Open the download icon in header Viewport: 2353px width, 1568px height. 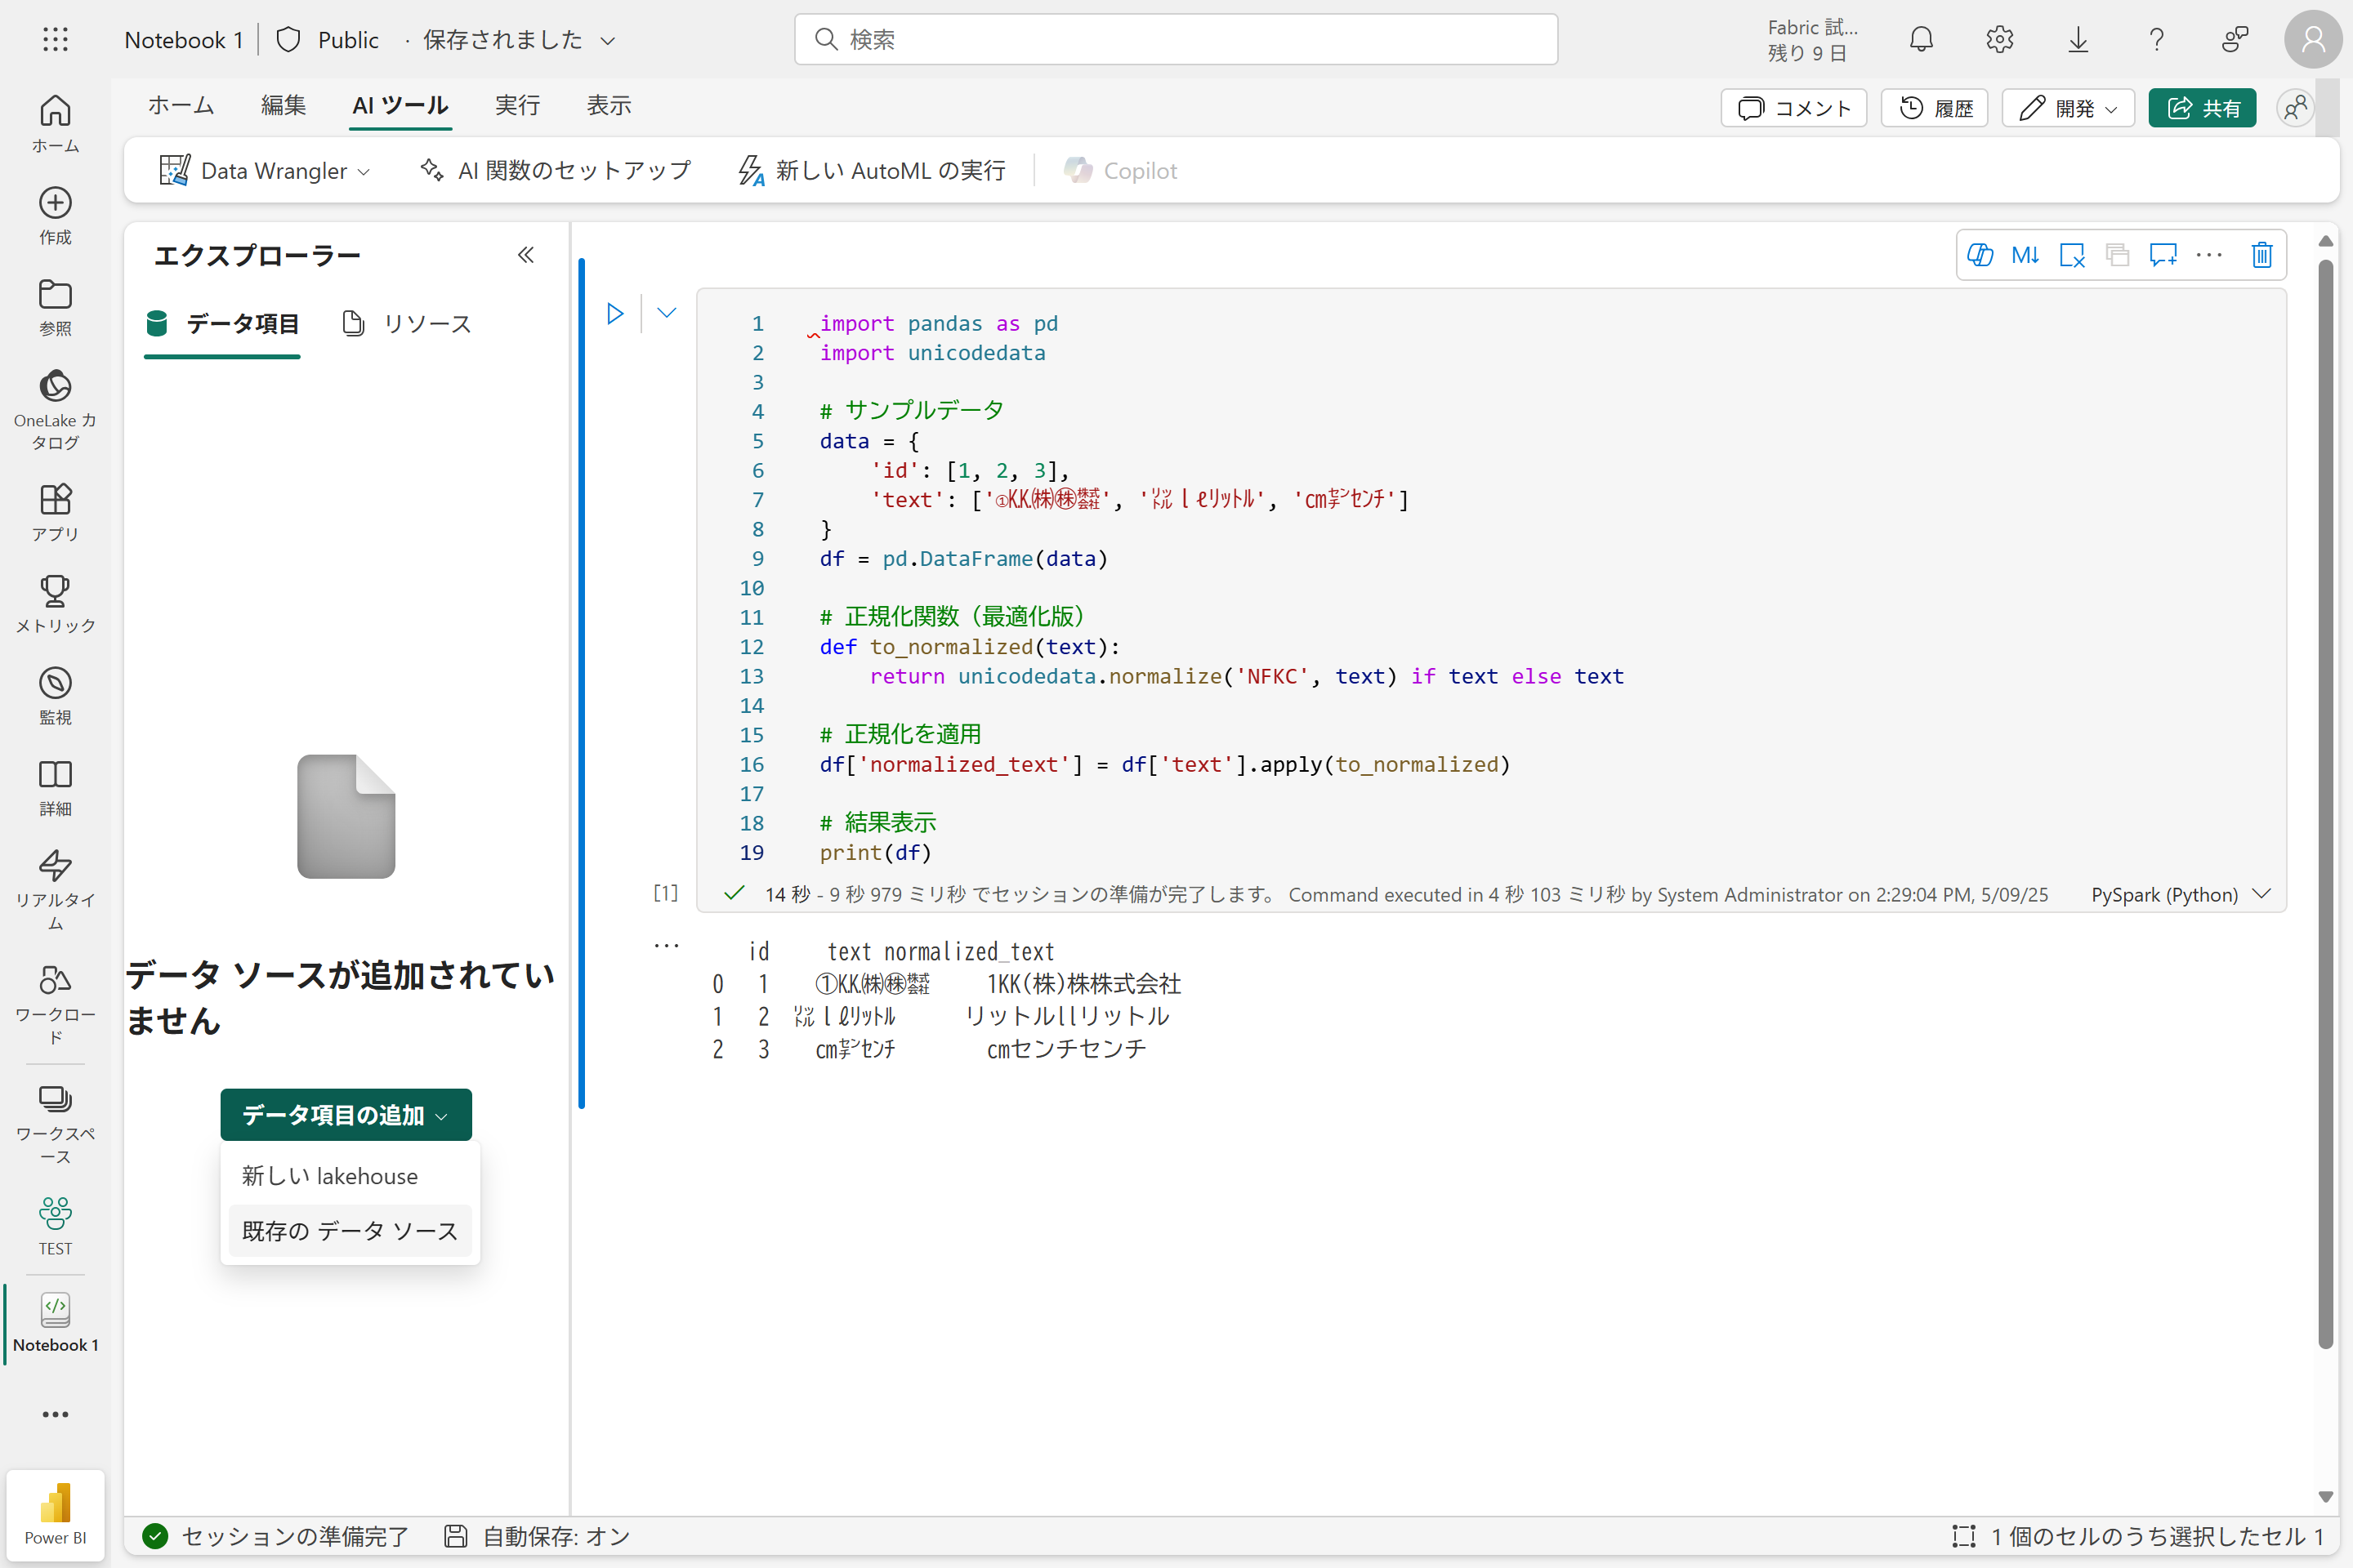tap(2078, 40)
